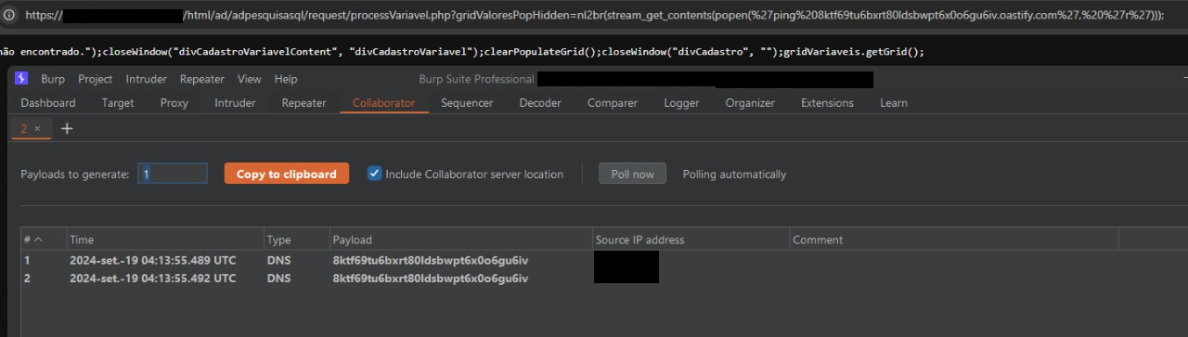The image size is (1188, 337).
Task: Switch to the Dashboard tab
Action: [48, 103]
